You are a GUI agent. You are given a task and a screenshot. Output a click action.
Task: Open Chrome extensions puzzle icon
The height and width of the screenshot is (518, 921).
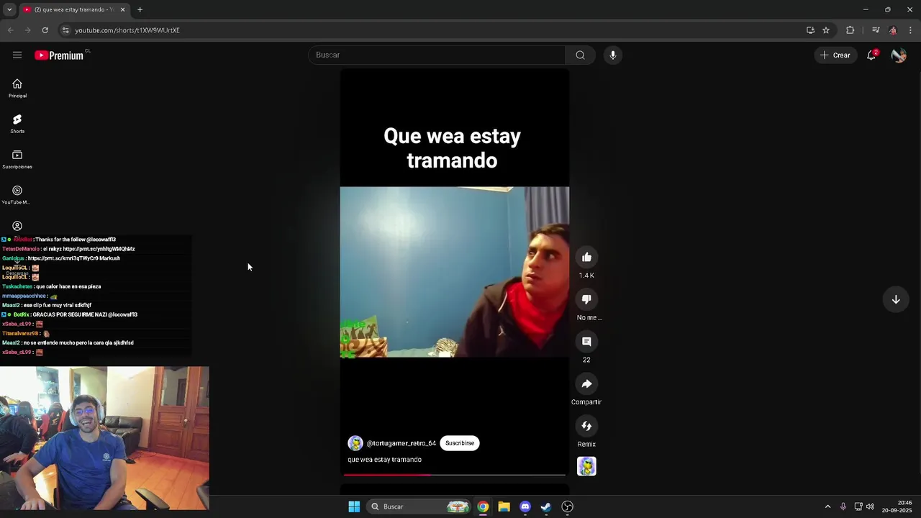(850, 30)
